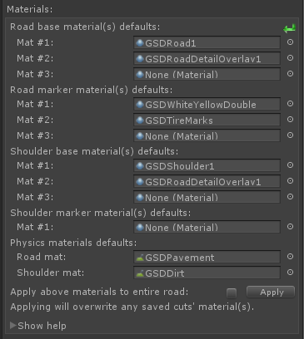Click the overwrite saved cuts warning text
The image size is (304, 339).
pyautogui.click(x=132, y=307)
